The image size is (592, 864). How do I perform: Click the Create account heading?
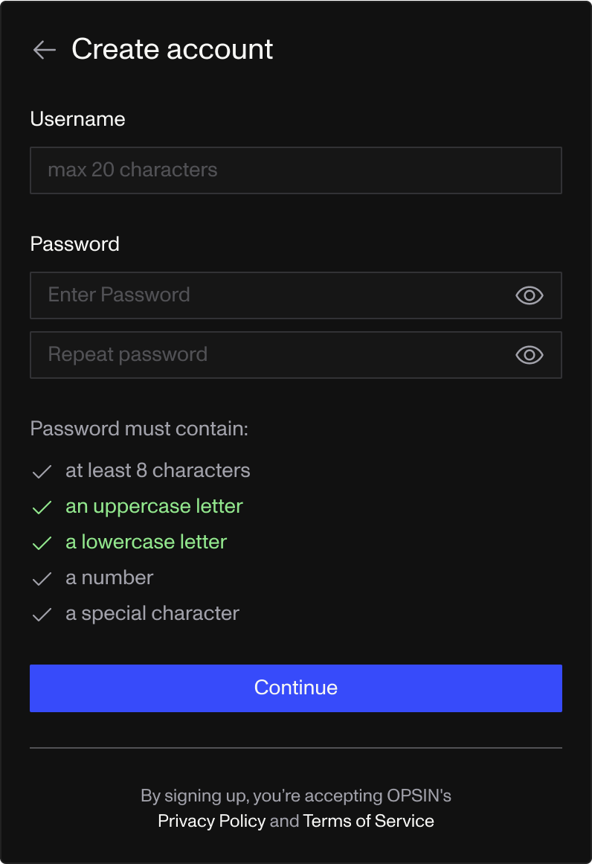[173, 49]
